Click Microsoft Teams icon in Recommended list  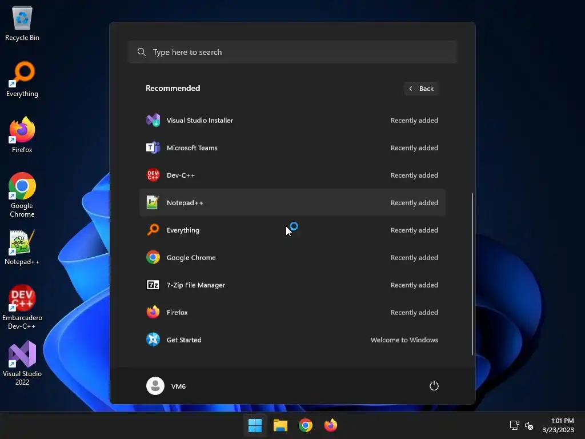point(153,148)
